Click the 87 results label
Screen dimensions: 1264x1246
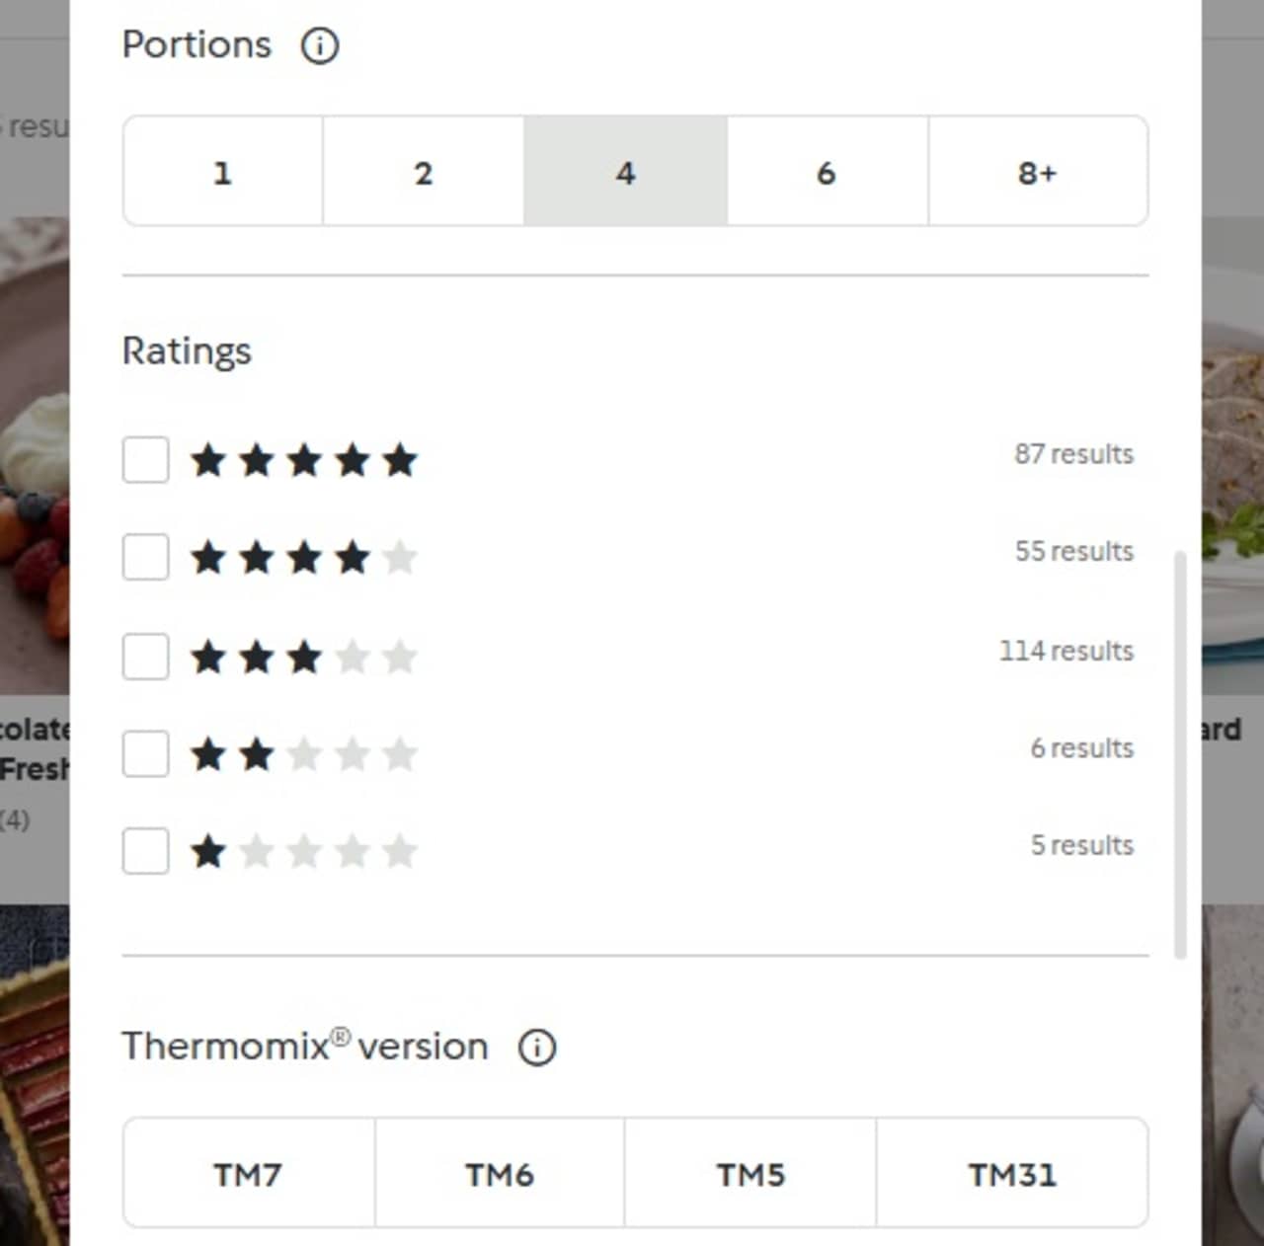point(1073,454)
